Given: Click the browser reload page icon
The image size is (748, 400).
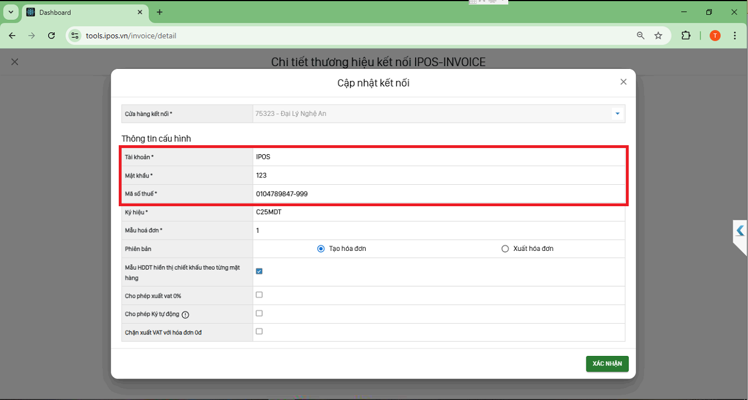Looking at the screenshot, I should (51, 36).
